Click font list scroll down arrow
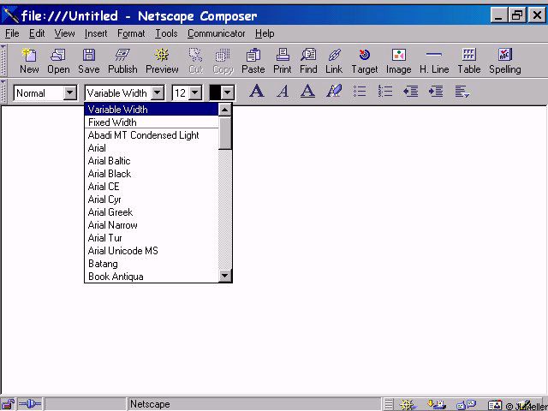Screen dimensions: 548x411 click(224, 276)
